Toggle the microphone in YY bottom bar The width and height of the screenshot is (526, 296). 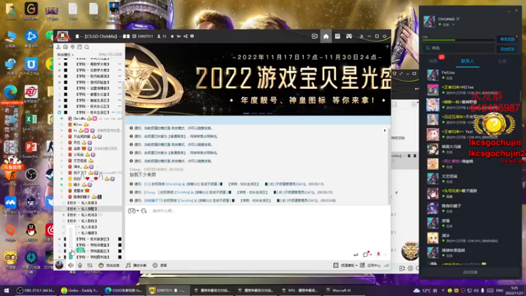pos(80,265)
